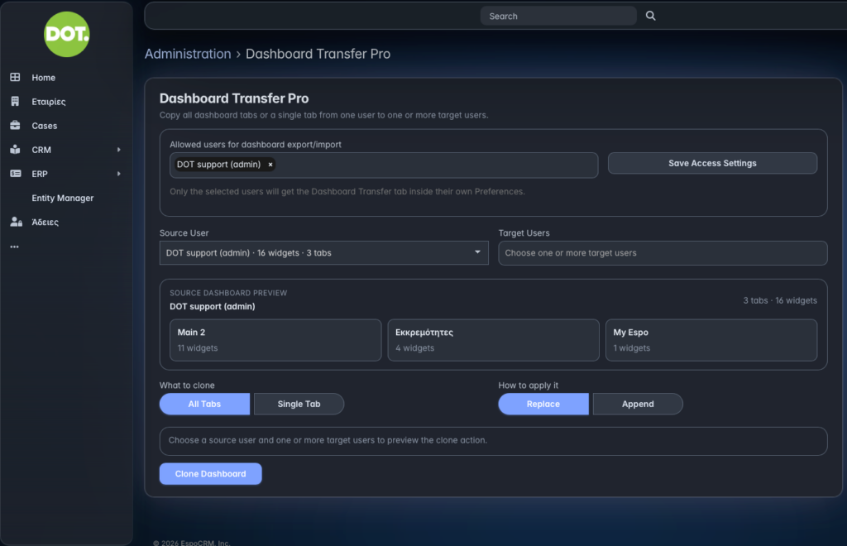Remove DOT support (admin) from allowed users
This screenshot has height=546, width=847.
point(270,165)
